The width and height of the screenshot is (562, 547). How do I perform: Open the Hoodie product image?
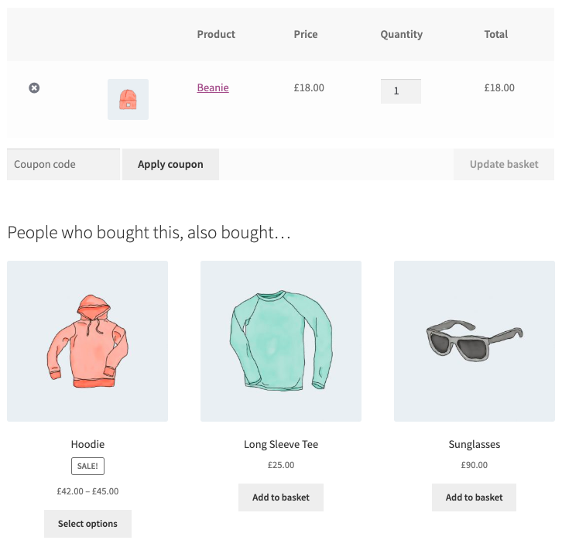click(x=87, y=341)
